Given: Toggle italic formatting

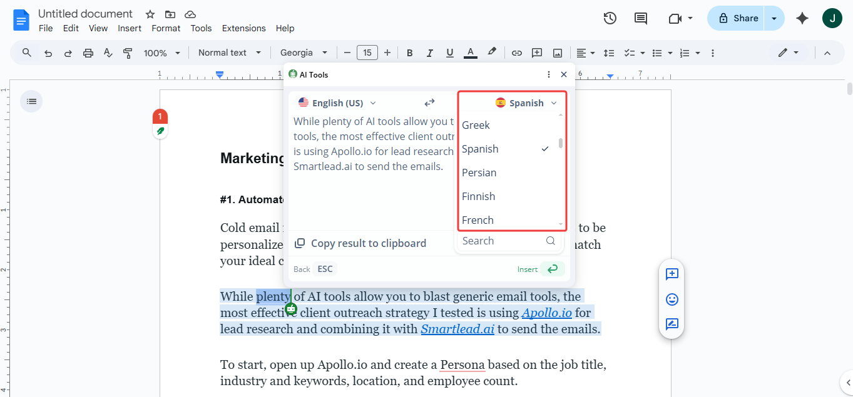Looking at the screenshot, I should tap(430, 53).
